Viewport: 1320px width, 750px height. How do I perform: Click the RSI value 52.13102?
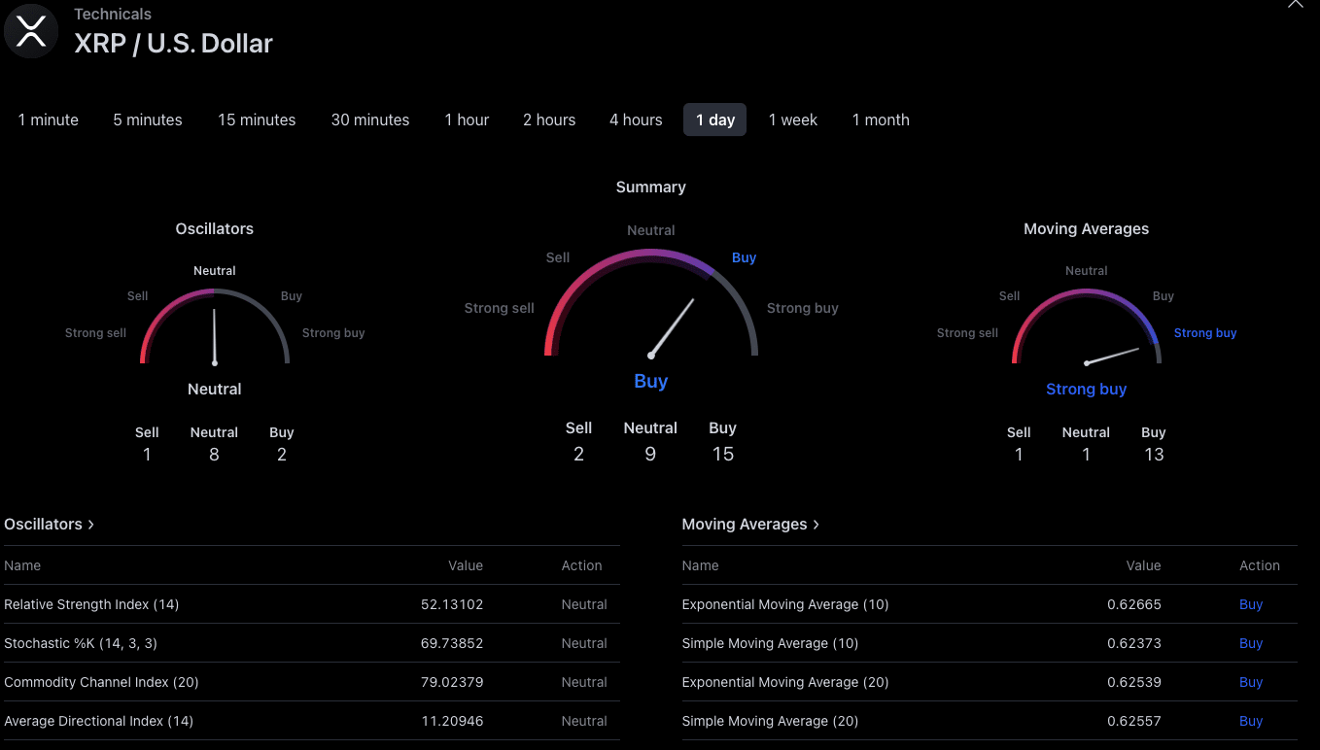click(452, 604)
